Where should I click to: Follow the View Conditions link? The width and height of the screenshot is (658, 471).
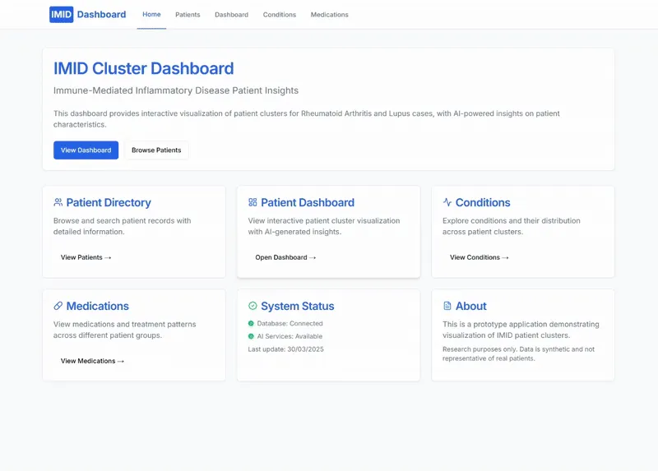click(x=480, y=257)
